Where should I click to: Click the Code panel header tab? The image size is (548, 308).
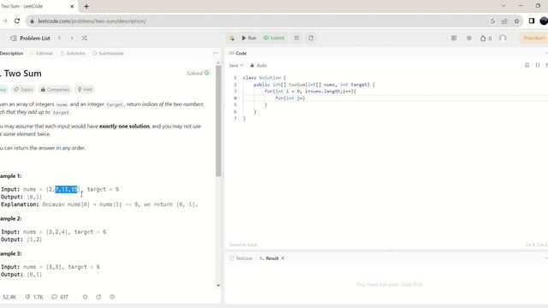(238, 53)
